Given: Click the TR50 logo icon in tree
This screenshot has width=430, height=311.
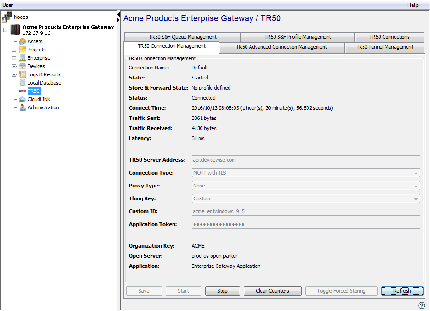Looking at the screenshot, I should point(22,91).
